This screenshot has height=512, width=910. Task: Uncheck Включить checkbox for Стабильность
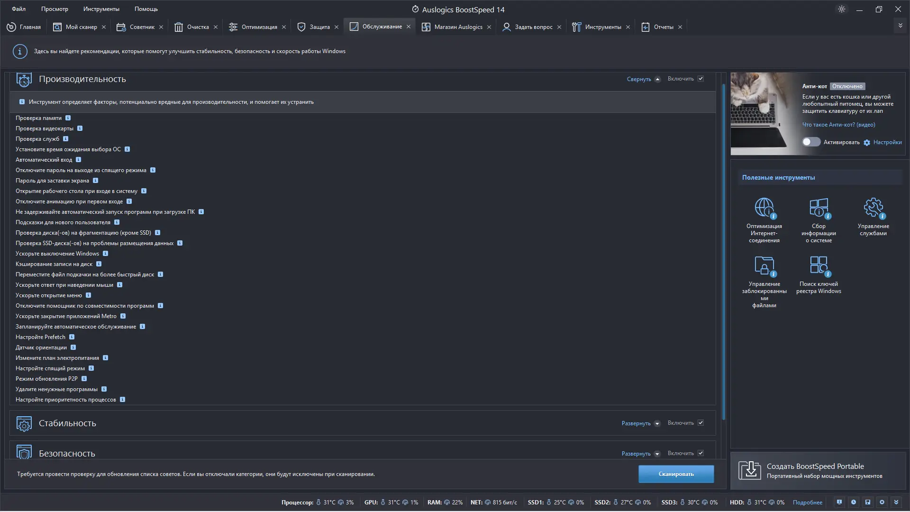(701, 423)
